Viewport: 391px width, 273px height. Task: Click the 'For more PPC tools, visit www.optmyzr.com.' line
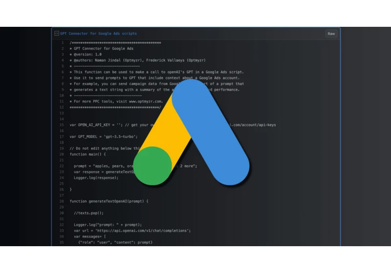tap(116, 101)
